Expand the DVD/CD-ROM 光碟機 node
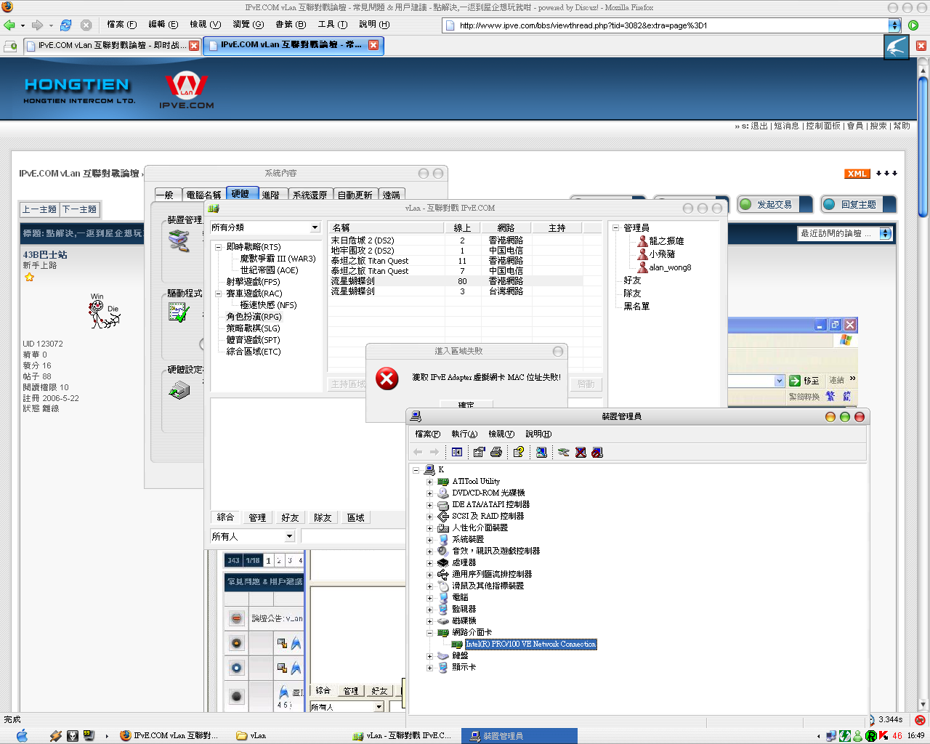The width and height of the screenshot is (930, 744). pos(429,493)
